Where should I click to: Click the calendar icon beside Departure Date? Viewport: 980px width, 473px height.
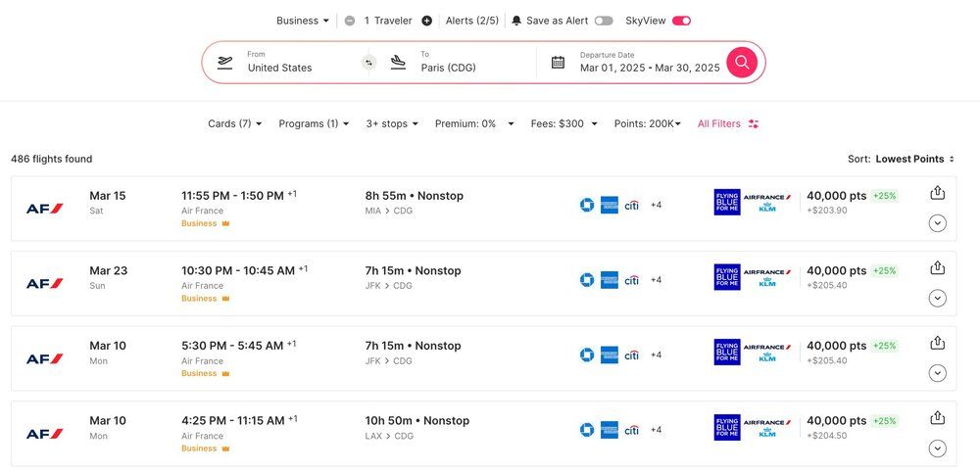558,62
